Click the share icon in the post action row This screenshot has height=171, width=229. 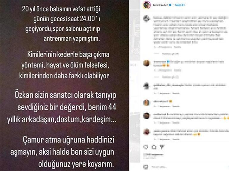[x=162, y=147]
